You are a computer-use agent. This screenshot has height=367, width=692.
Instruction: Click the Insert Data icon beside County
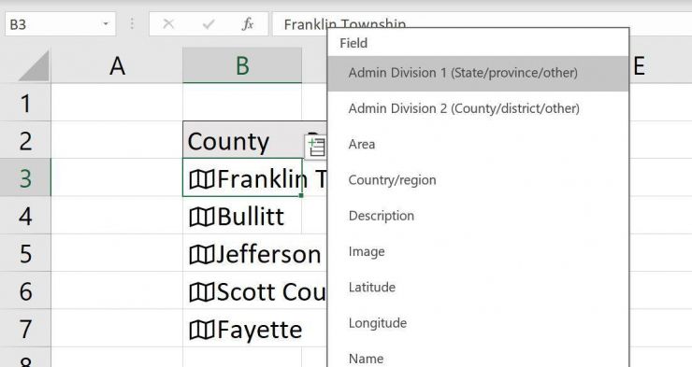pyautogui.click(x=316, y=147)
